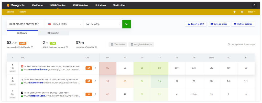The image size is (262, 103).
Task: Switch to the Snapshot tab
Action: pyautogui.click(x=53, y=33)
